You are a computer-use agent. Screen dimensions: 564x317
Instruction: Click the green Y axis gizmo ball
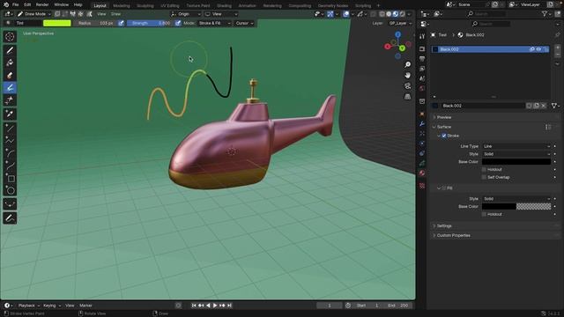(402, 48)
